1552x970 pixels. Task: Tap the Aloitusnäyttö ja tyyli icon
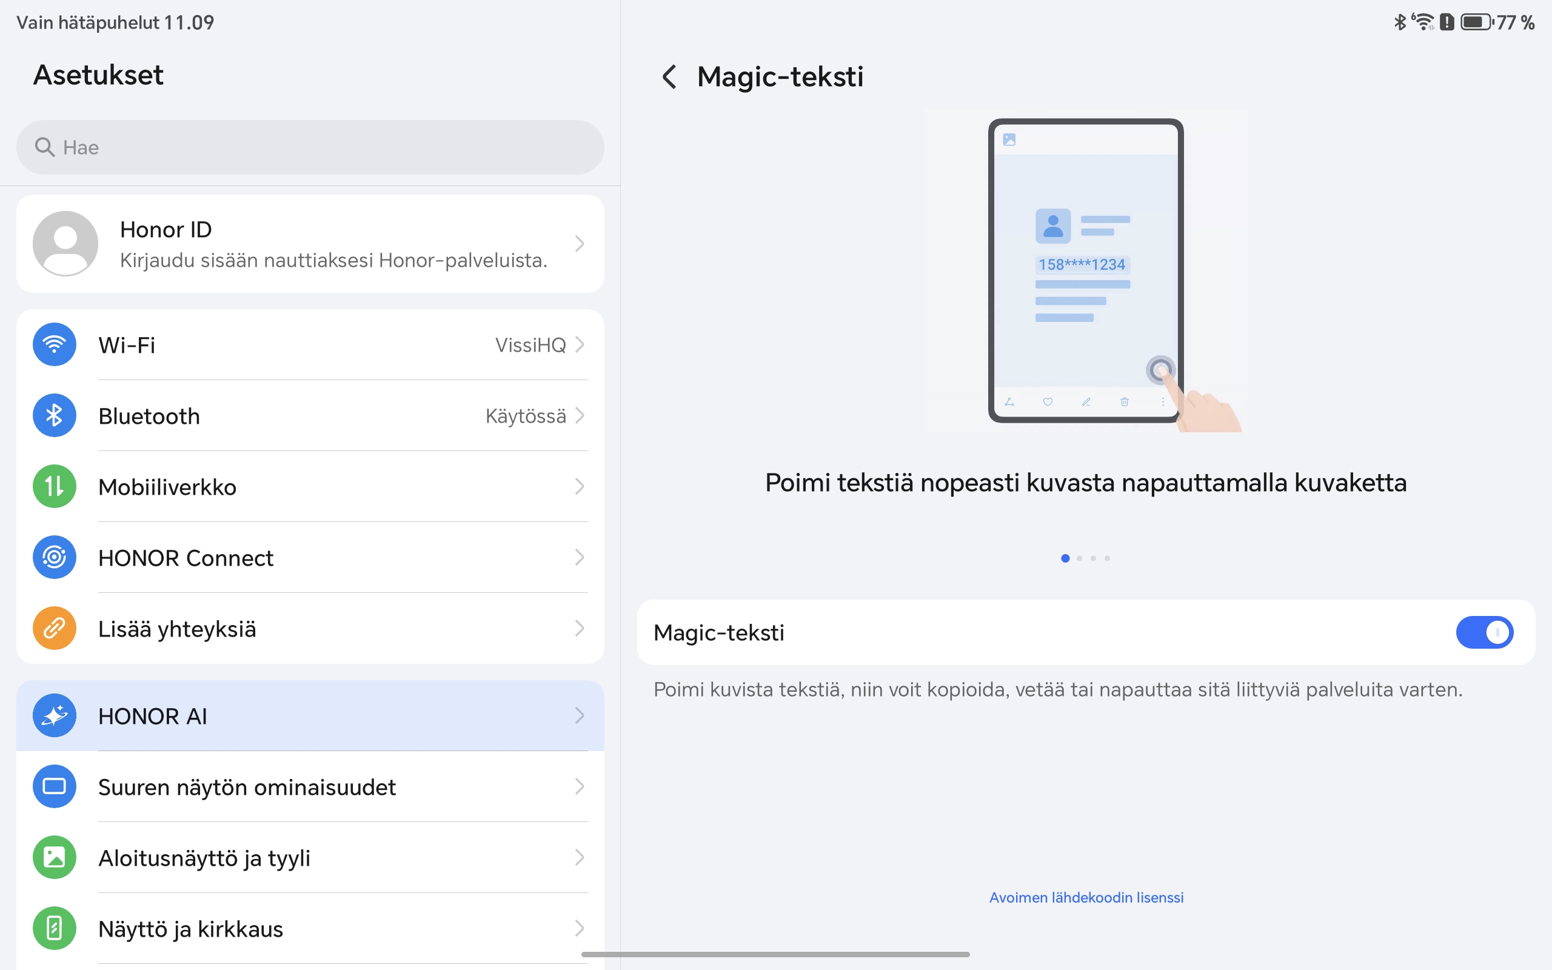coord(55,857)
